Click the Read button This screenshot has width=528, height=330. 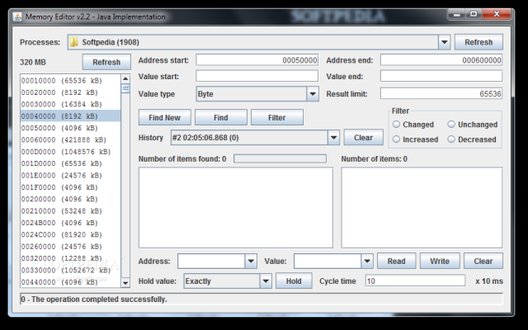(x=396, y=261)
